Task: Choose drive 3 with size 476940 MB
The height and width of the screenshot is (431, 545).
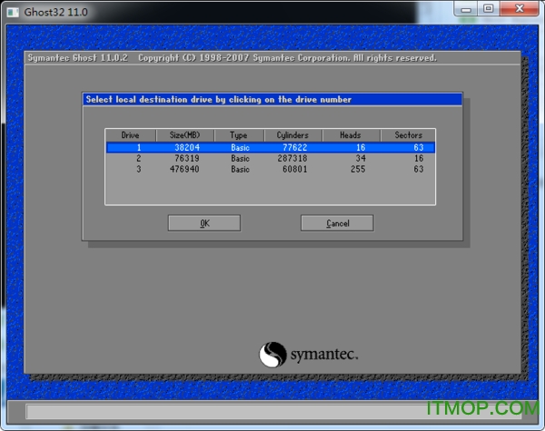Action: [270, 168]
